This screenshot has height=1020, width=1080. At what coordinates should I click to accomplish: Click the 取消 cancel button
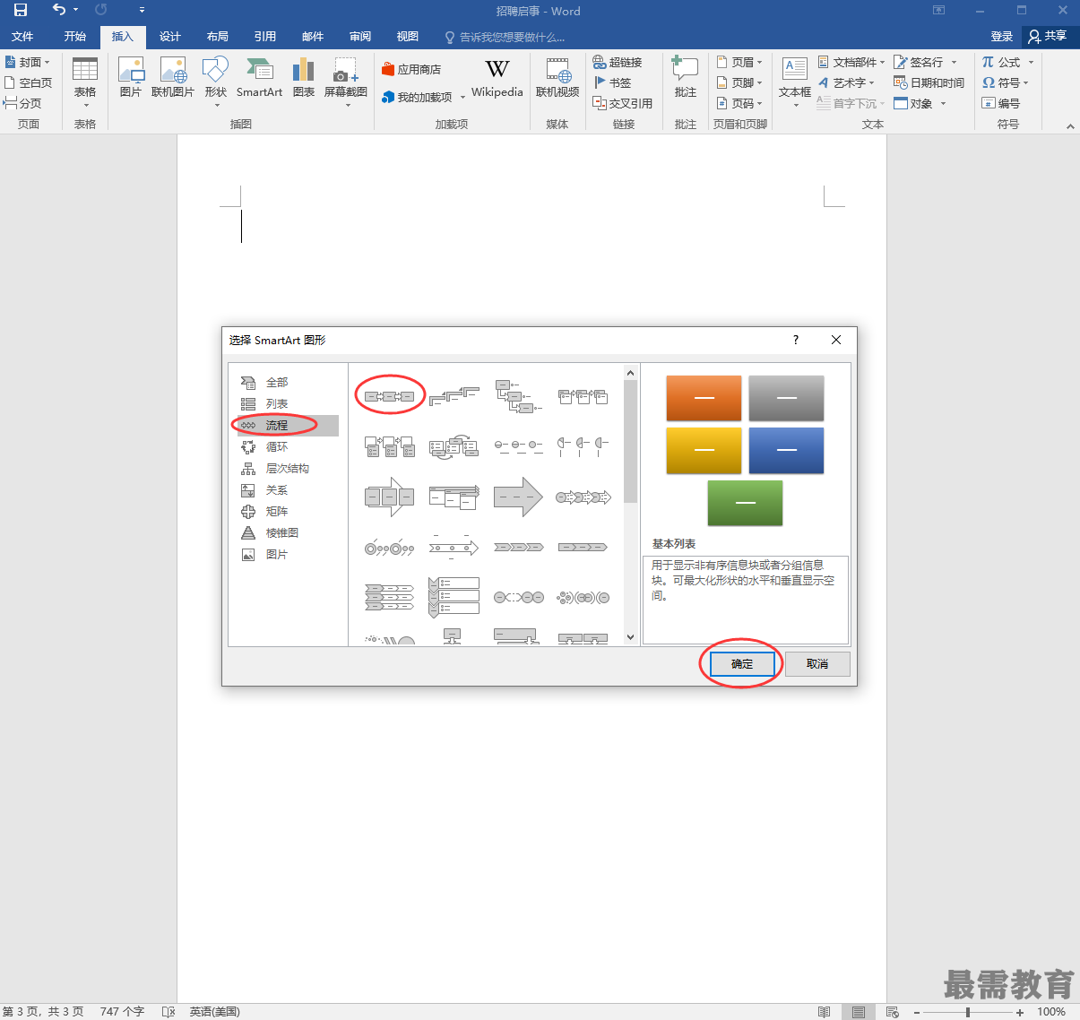pos(817,664)
